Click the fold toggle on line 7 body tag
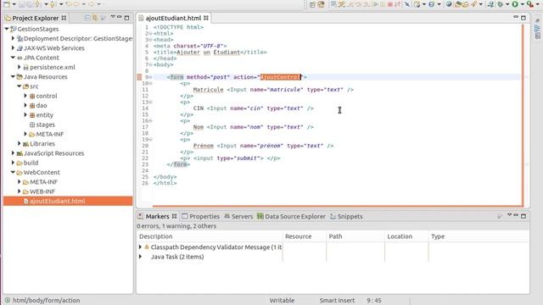The width and height of the screenshot is (543, 305). [151, 64]
